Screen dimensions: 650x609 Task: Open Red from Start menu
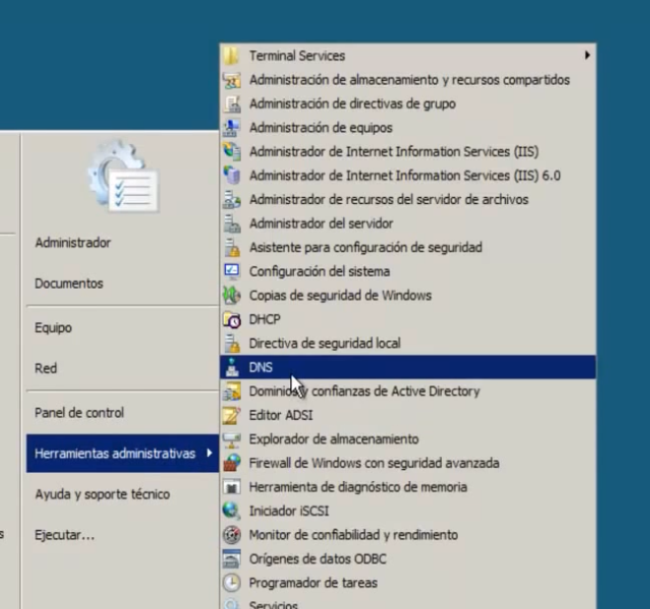tap(46, 369)
